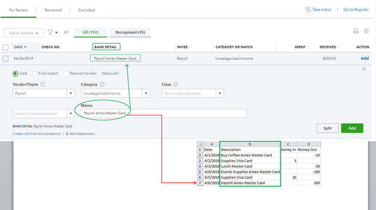The height and width of the screenshot is (210, 376).
Task: Click the Class help icon
Action: tap(175, 84)
